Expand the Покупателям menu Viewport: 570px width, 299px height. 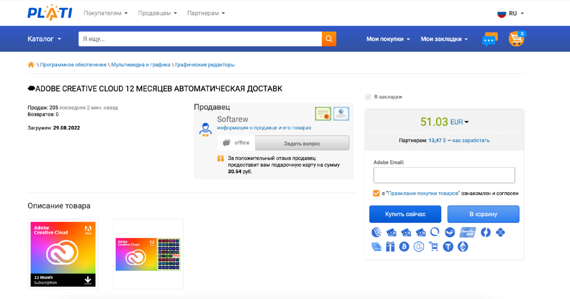[x=106, y=13]
